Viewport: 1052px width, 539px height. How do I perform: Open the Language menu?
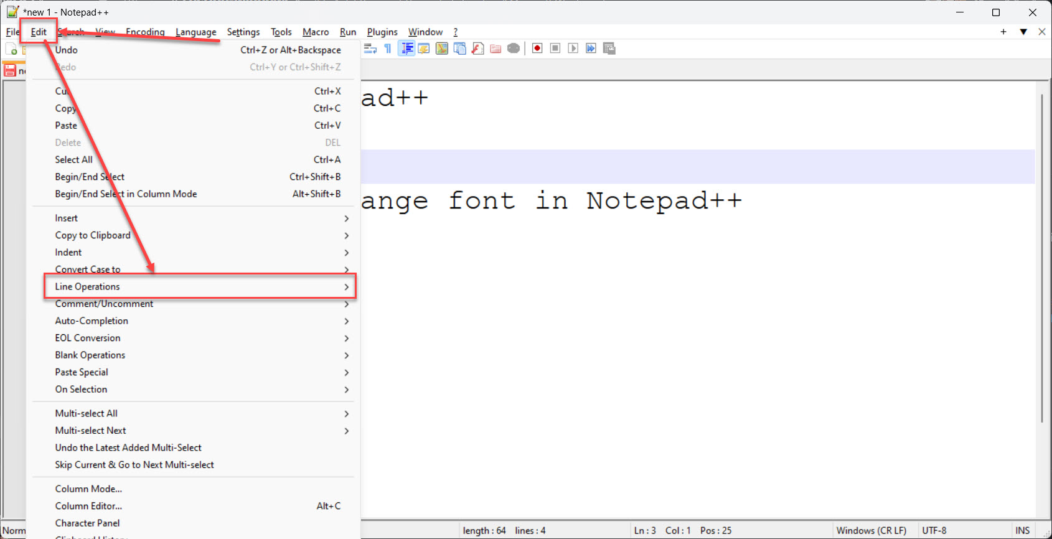(x=196, y=32)
